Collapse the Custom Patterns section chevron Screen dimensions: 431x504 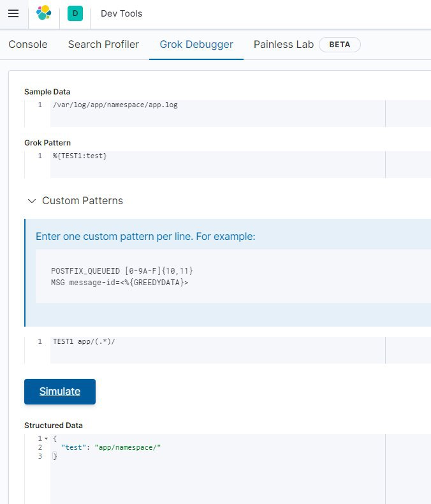[x=32, y=201]
